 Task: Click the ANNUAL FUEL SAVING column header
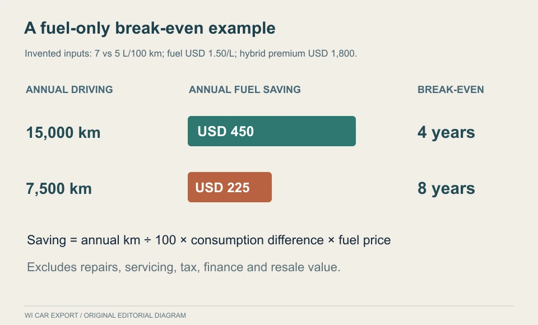(x=245, y=90)
